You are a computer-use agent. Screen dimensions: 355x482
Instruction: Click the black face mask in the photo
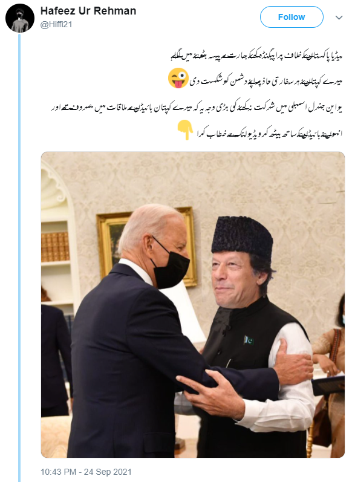pos(171,265)
